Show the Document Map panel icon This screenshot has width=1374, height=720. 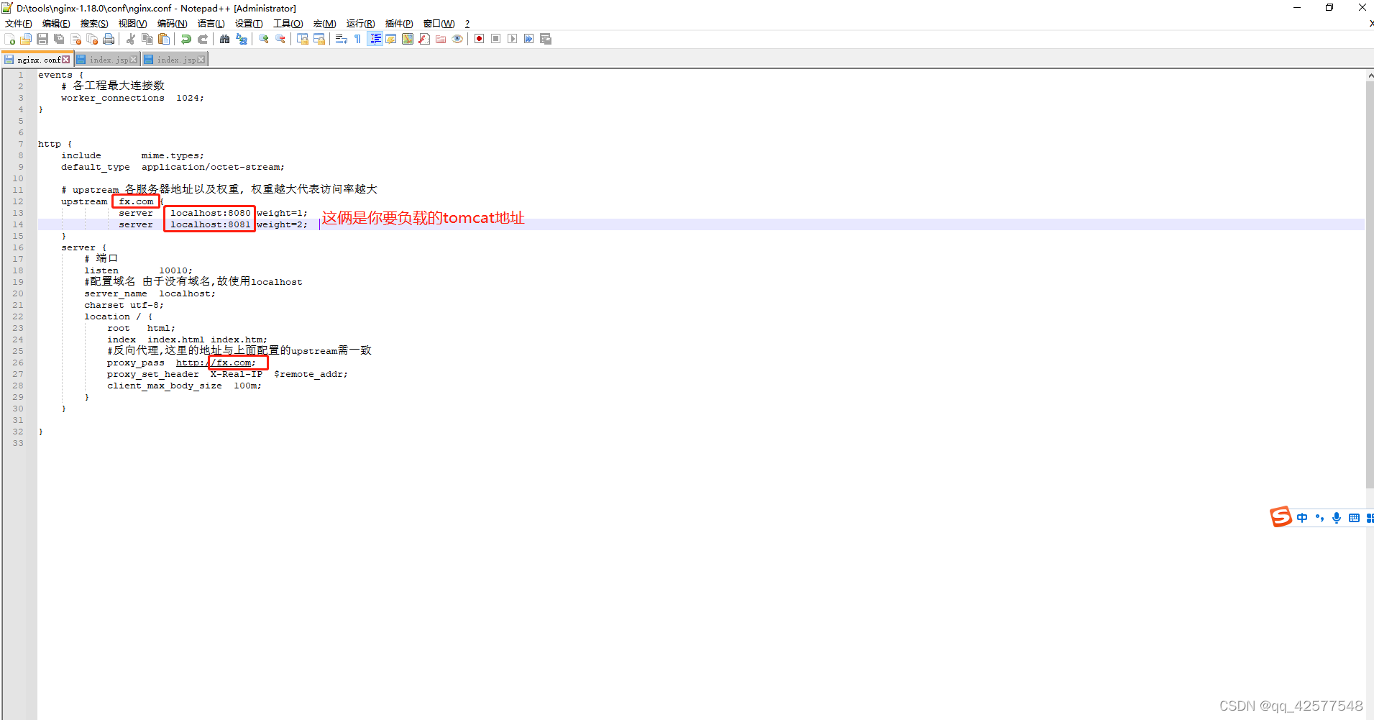[408, 39]
